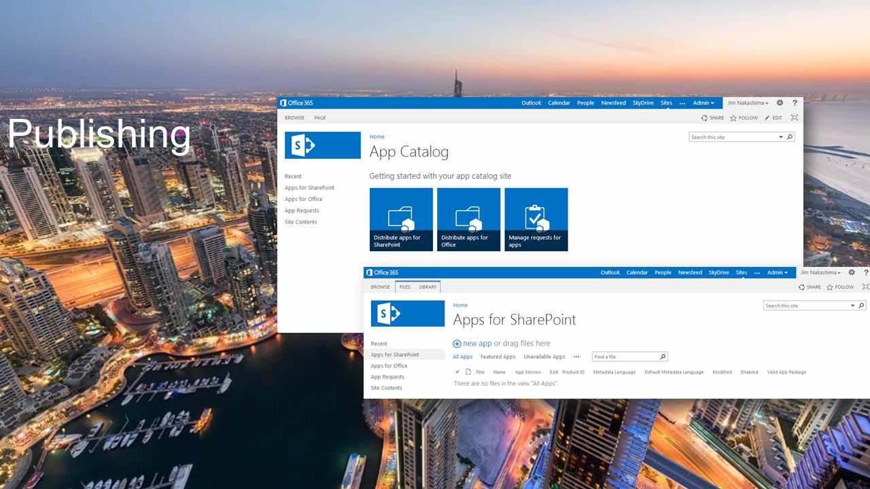The height and width of the screenshot is (489, 870).
Task: Switch to PAGE tab in App Catalog window
Action: click(x=320, y=118)
